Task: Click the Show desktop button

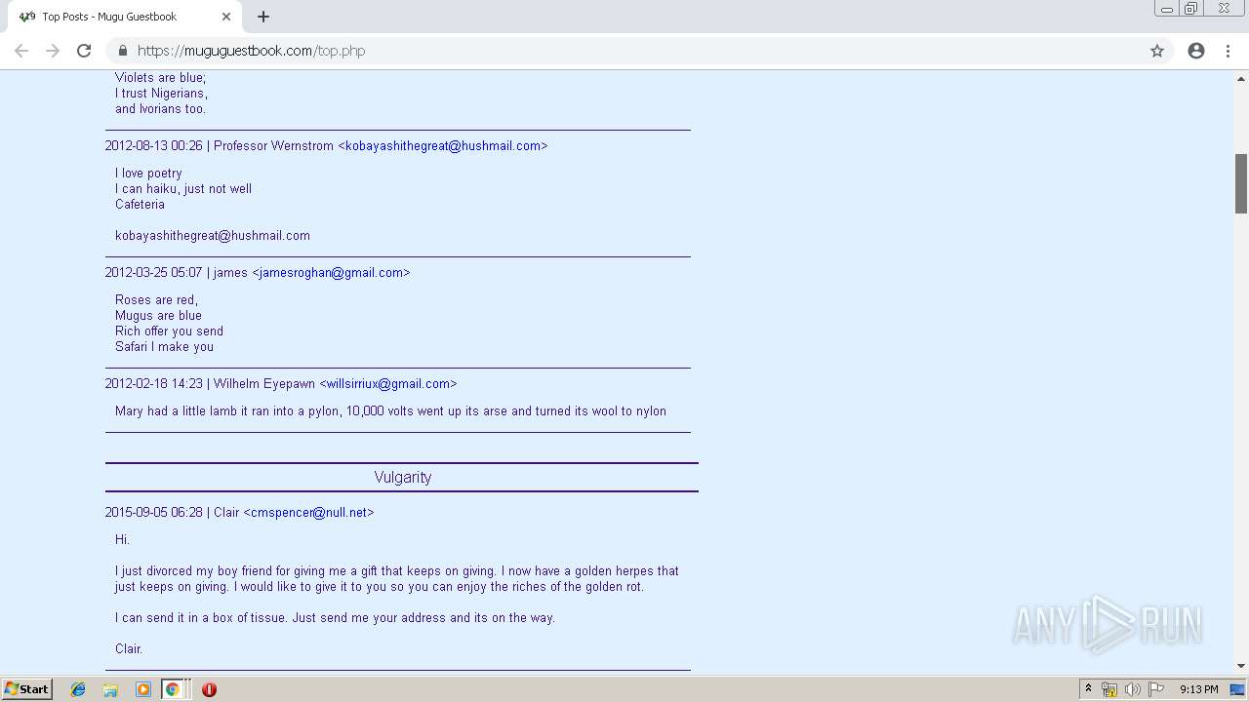Action: [1238, 689]
